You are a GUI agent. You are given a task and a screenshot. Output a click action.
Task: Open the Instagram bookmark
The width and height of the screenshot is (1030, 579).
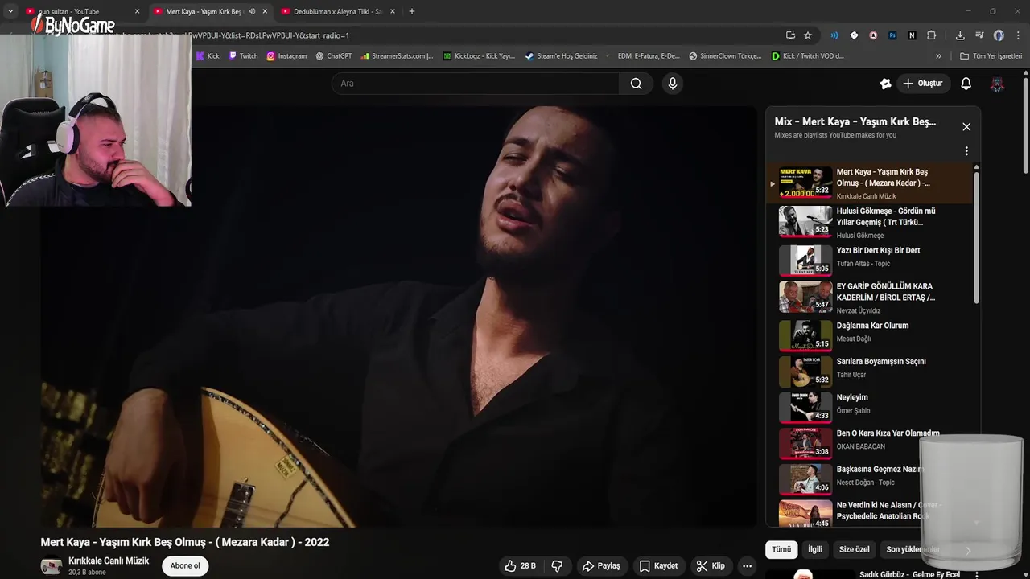click(286, 56)
